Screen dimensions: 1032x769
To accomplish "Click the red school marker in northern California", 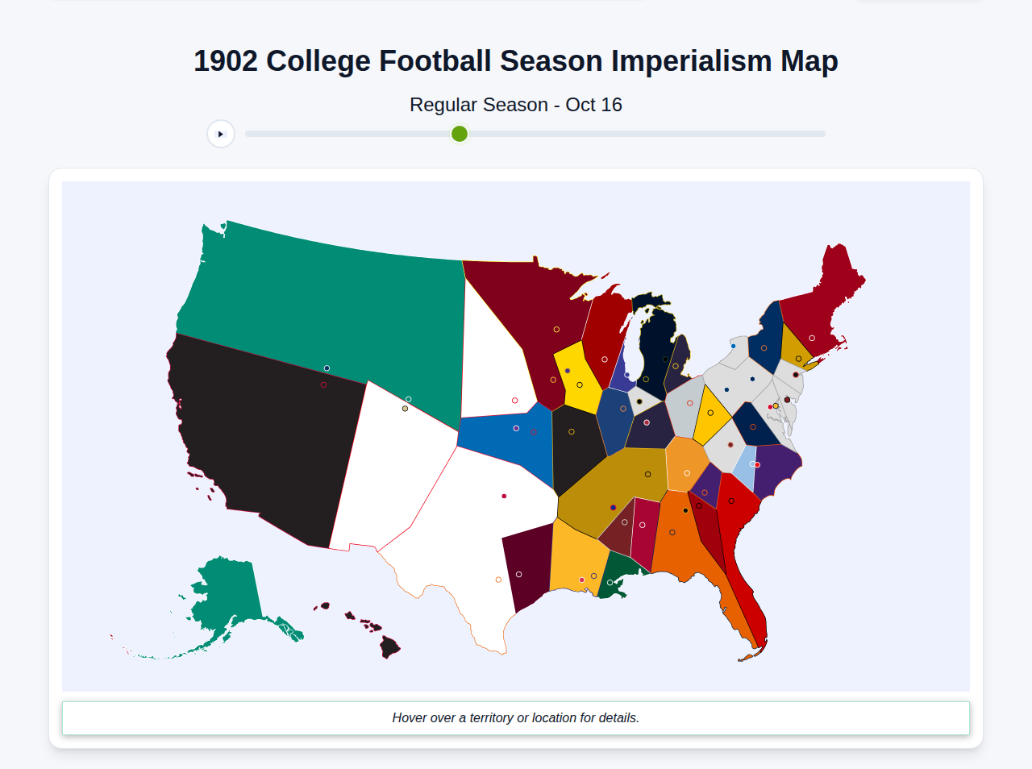I will [x=323, y=384].
